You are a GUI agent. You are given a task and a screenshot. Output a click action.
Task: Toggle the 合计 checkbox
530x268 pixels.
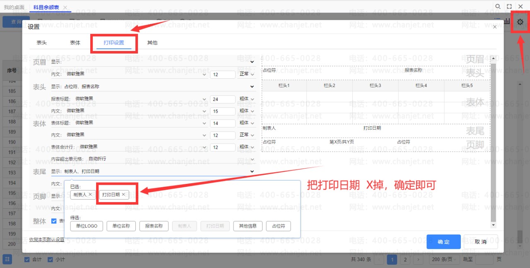(27, 260)
